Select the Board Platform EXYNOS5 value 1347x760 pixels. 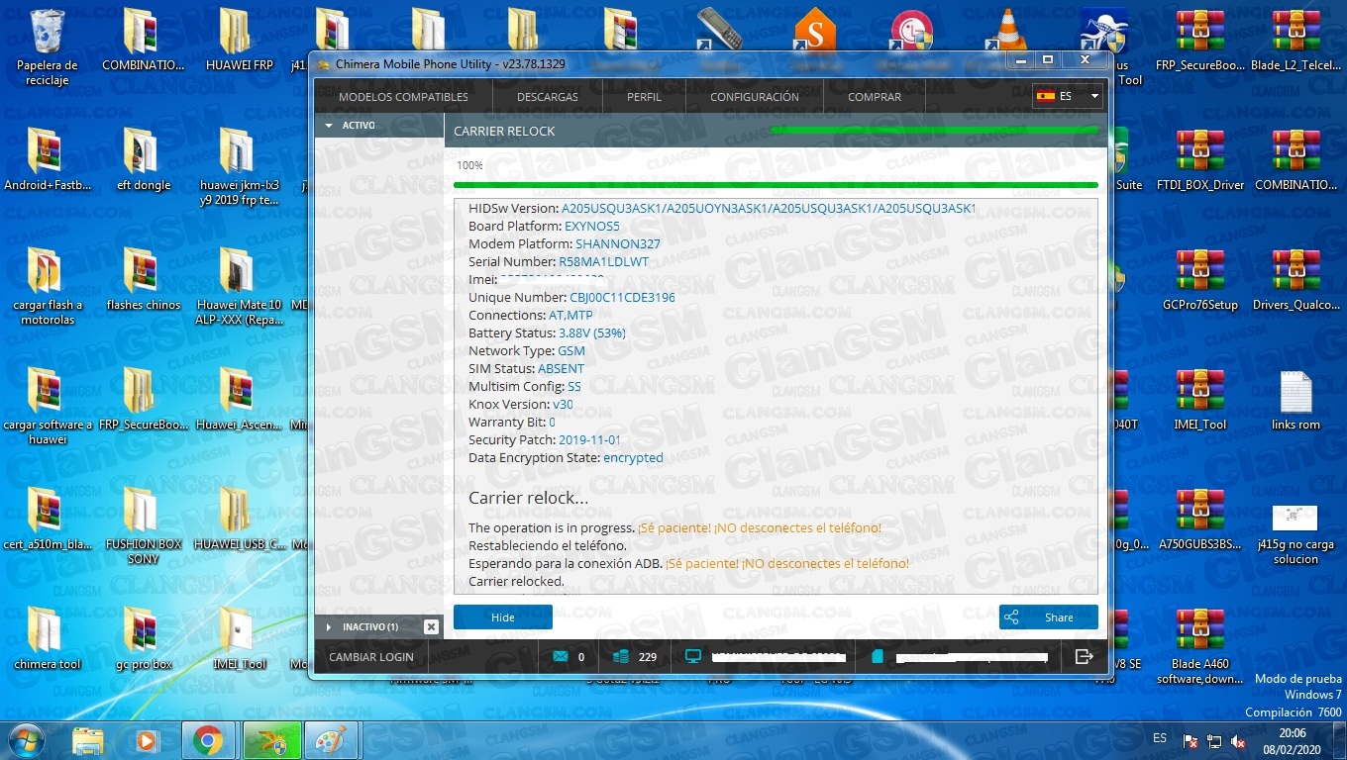coord(592,226)
